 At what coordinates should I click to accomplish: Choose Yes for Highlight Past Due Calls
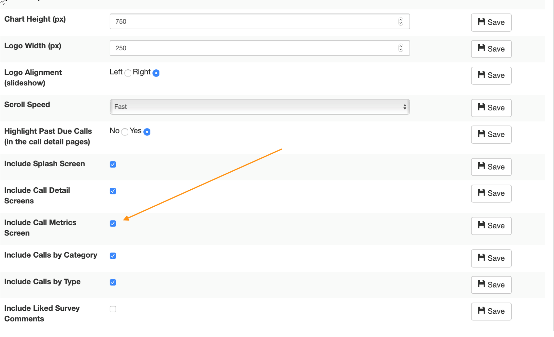pyautogui.click(x=147, y=132)
